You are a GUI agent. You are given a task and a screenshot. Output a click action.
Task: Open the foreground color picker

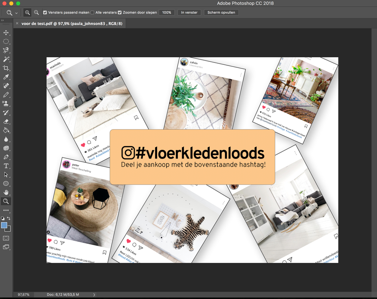pos(4,225)
